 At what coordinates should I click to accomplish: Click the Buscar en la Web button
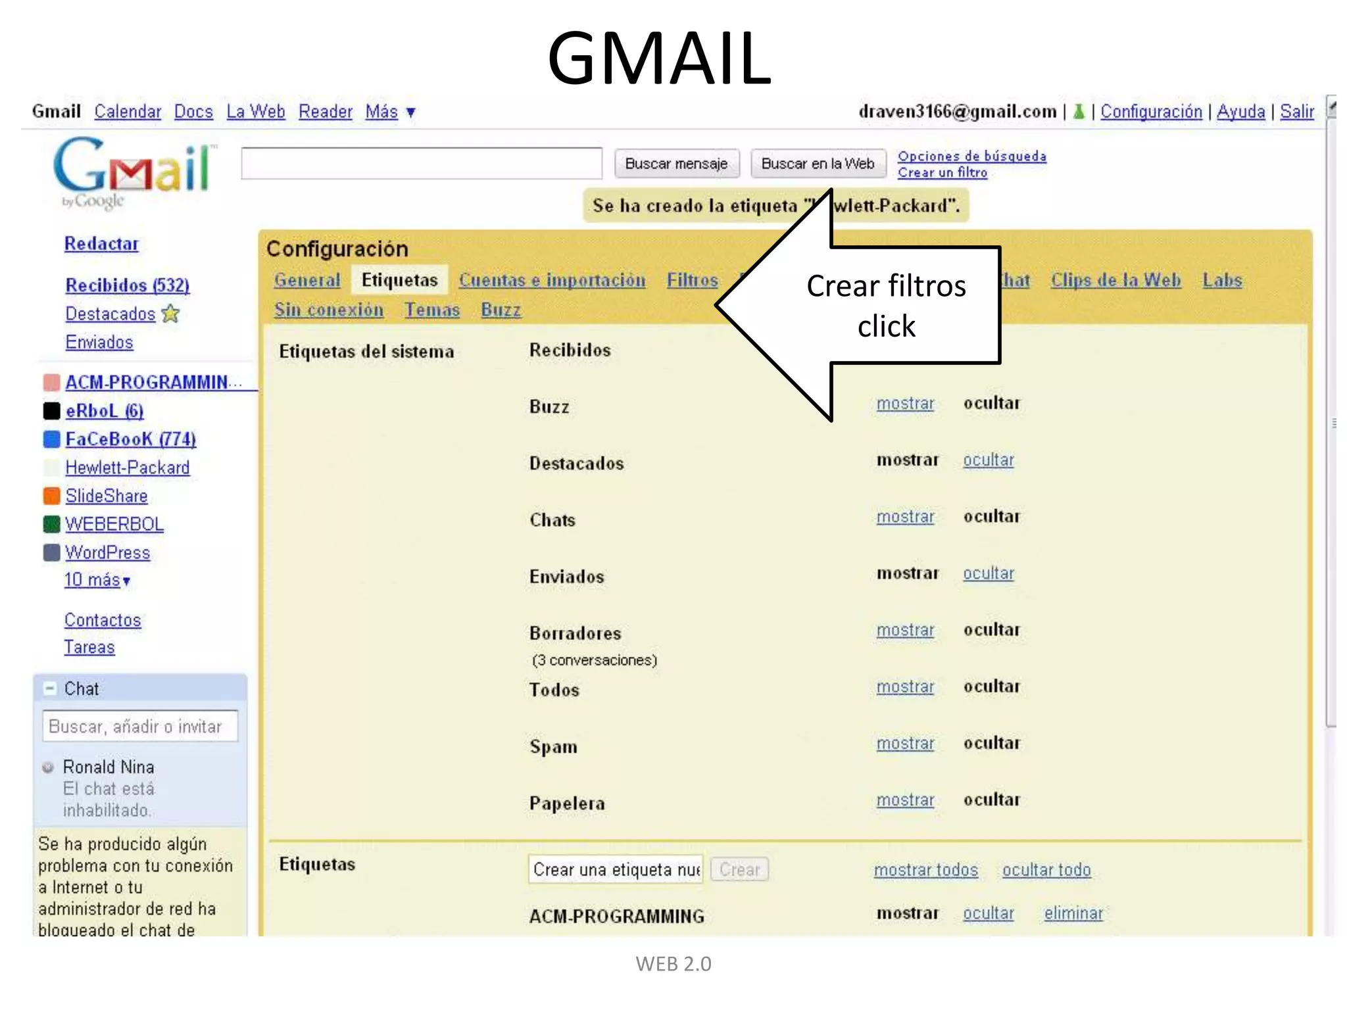pyautogui.click(x=818, y=163)
